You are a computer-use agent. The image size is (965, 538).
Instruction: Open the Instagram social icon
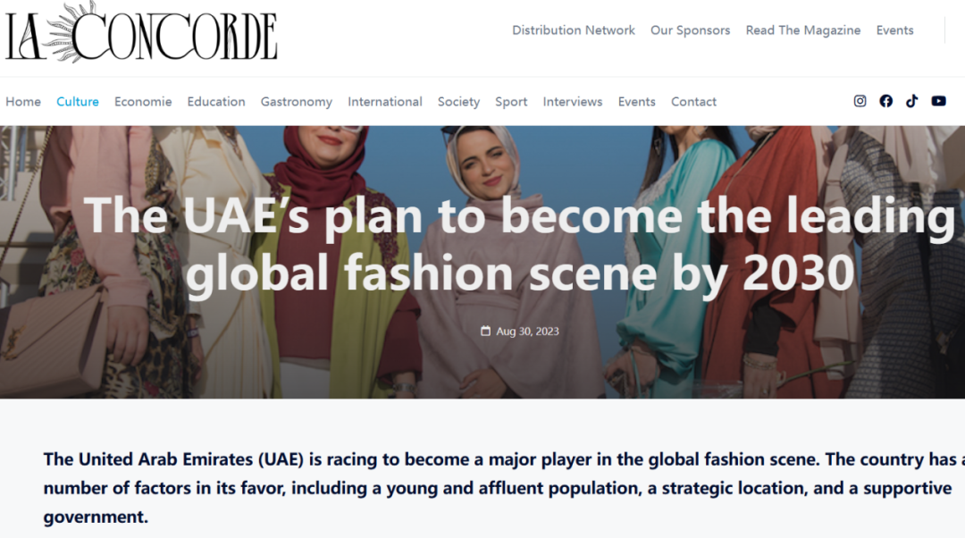coord(860,101)
